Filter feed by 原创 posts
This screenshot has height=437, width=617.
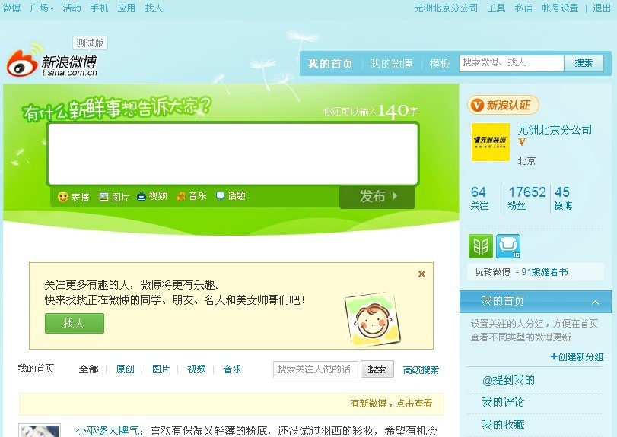[125, 369]
